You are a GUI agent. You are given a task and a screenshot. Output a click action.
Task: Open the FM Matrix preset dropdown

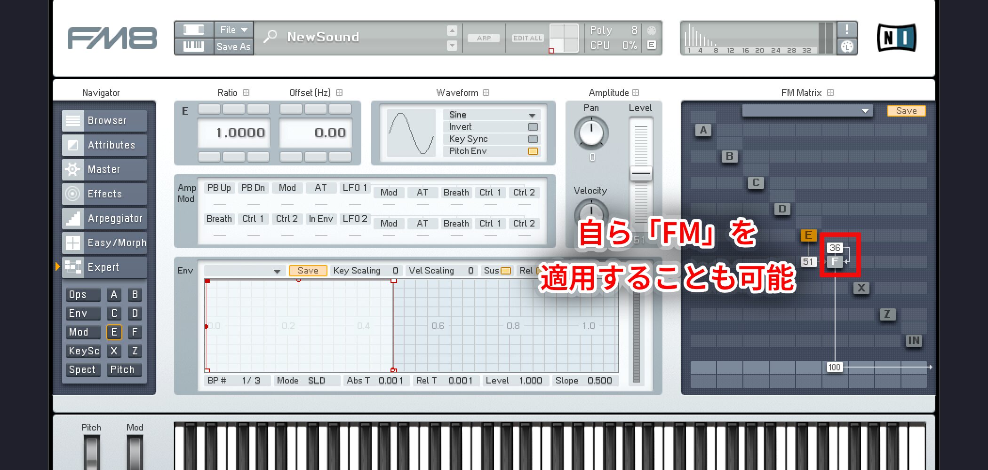pyautogui.click(x=807, y=111)
